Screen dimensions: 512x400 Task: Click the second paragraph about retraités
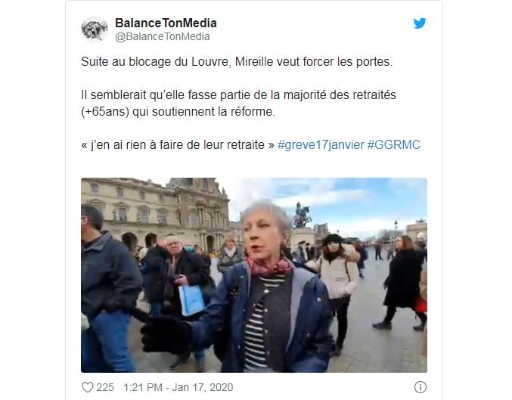coord(238,103)
